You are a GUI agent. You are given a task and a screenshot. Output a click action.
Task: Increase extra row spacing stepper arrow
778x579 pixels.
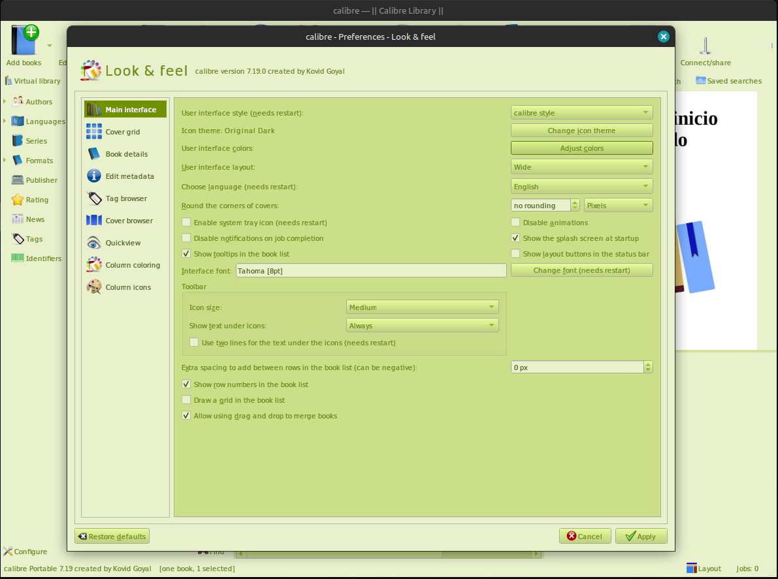pos(648,364)
